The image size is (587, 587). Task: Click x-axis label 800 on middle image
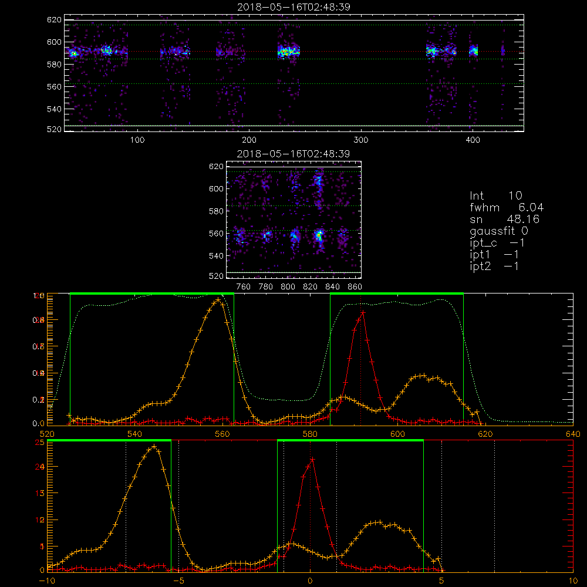coord(288,287)
